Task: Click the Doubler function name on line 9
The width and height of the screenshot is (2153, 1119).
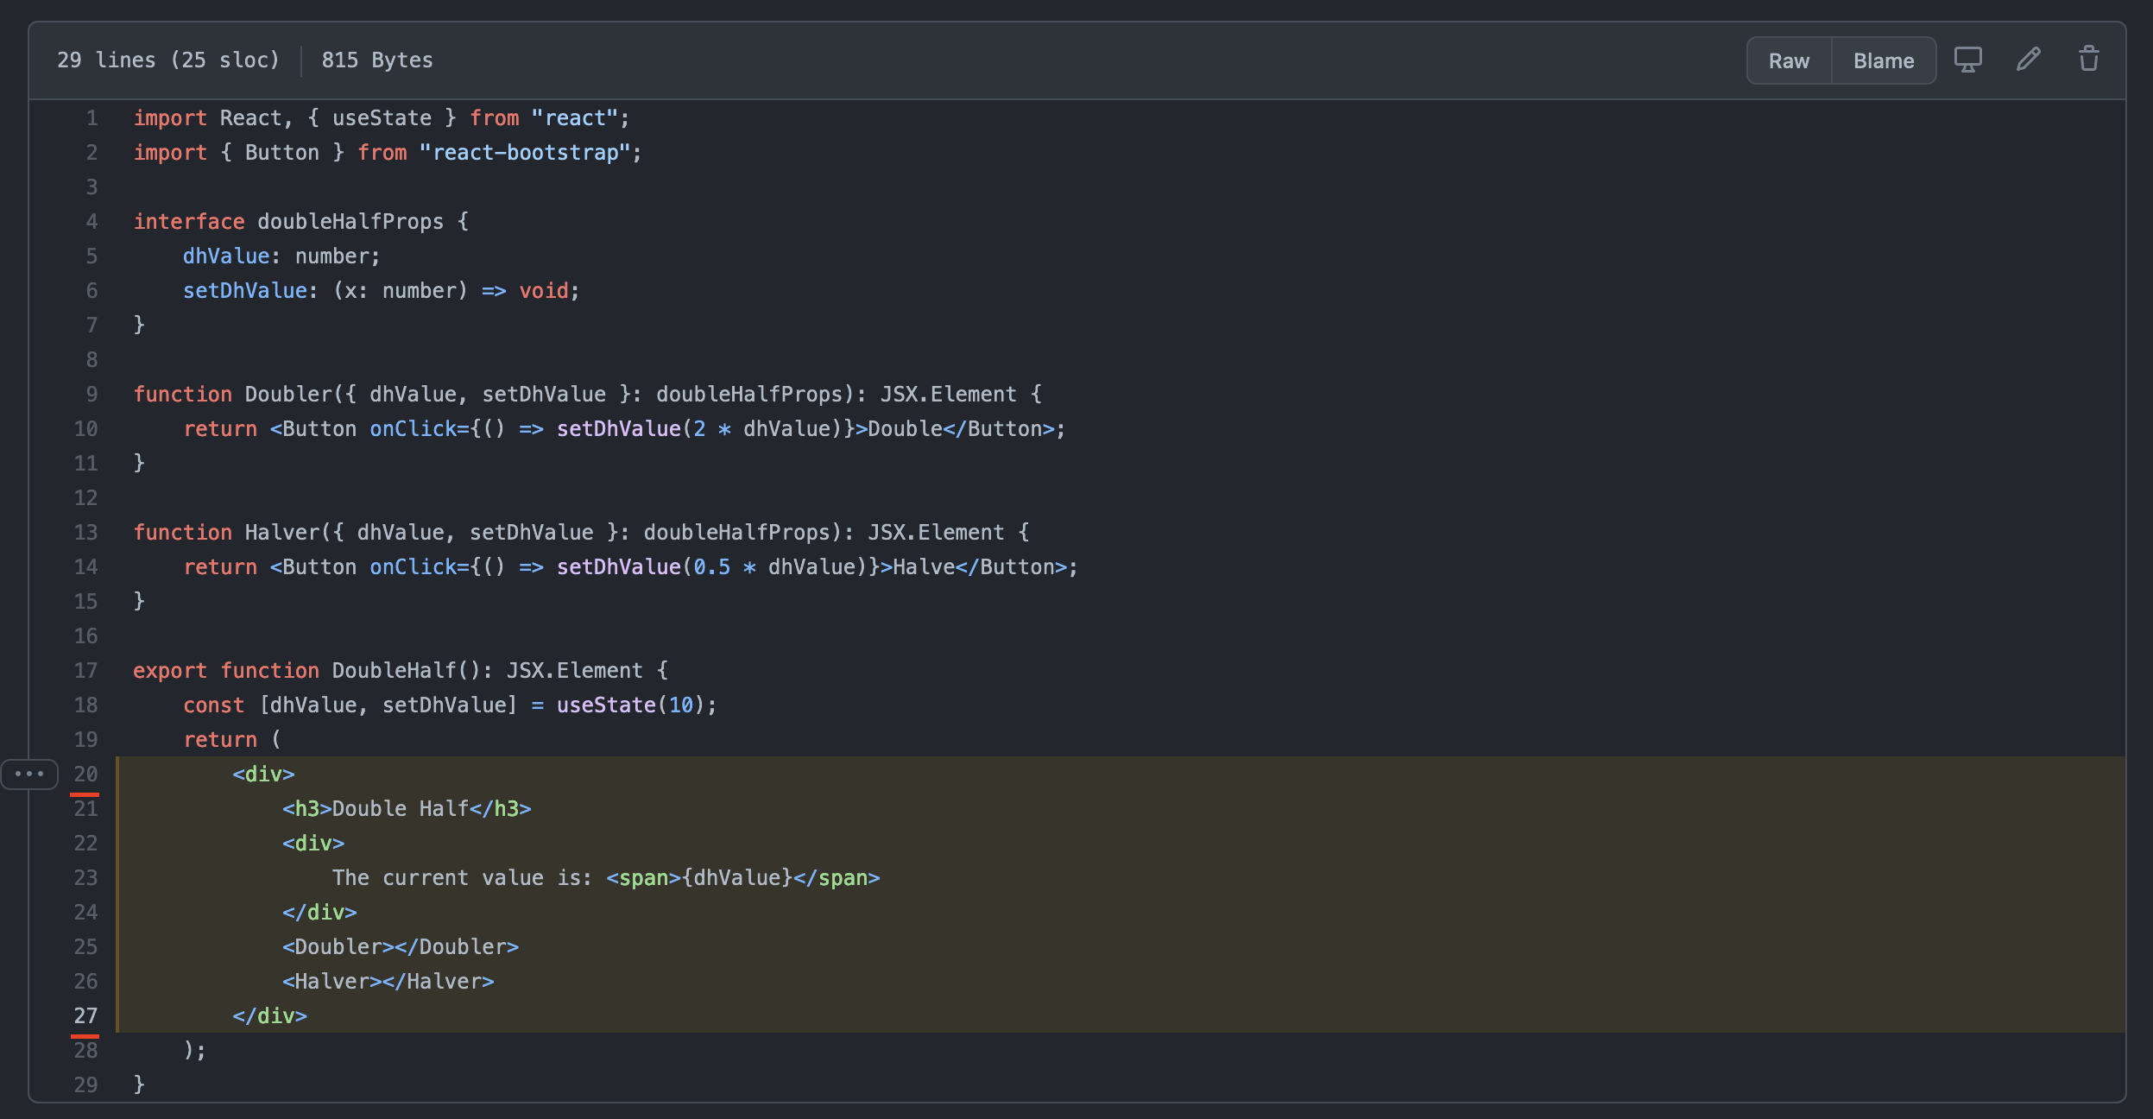Action: 288,395
